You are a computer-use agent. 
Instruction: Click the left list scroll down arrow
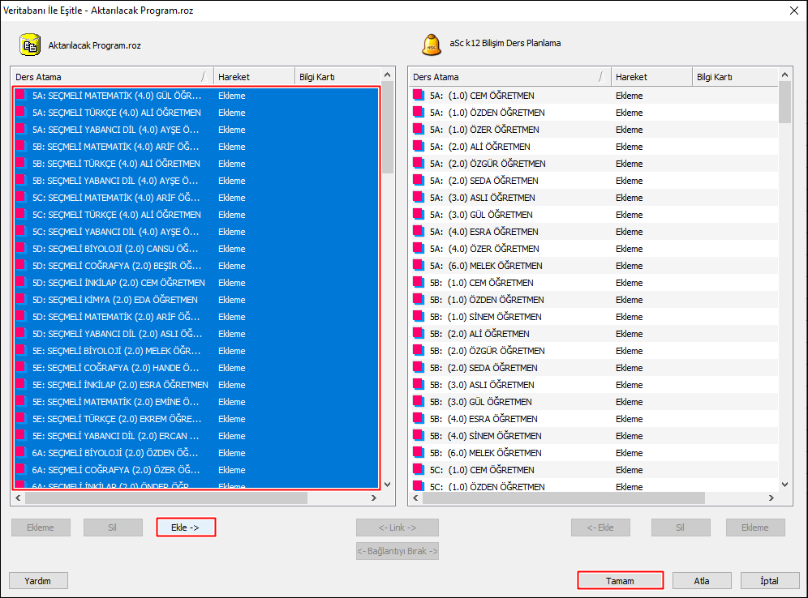tap(388, 485)
